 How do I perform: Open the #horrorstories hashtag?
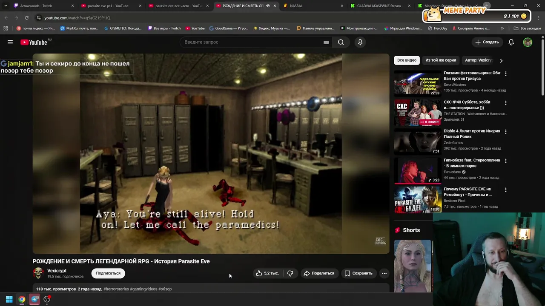(116, 289)
